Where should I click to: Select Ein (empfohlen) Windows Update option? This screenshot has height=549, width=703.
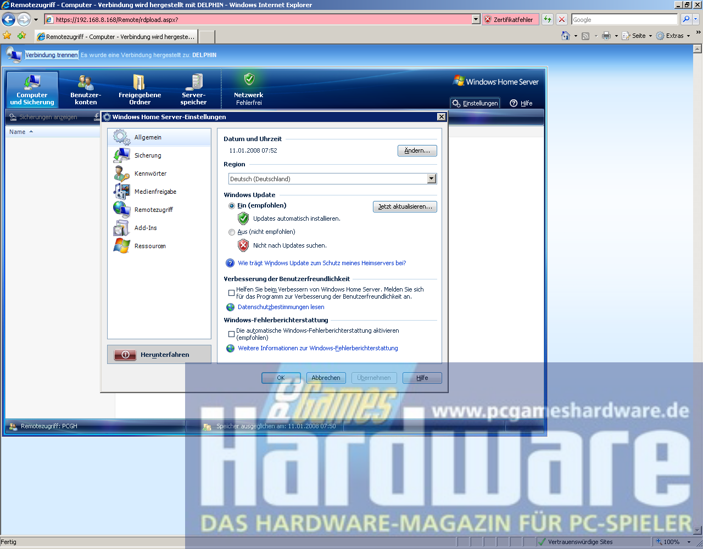[232, 206]
